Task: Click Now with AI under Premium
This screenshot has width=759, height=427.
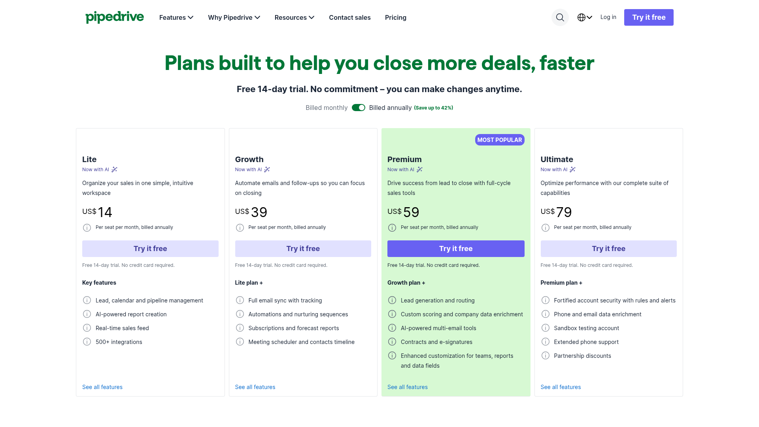Action: (401, 170)
